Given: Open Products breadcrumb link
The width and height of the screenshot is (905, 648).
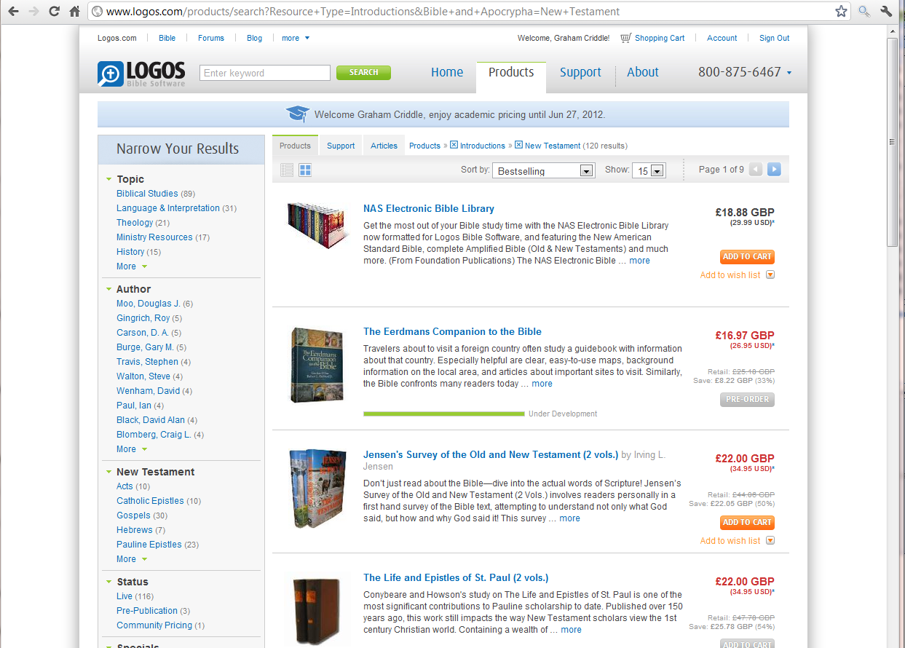Looking at the screenshot, I should tap(424, 146).
